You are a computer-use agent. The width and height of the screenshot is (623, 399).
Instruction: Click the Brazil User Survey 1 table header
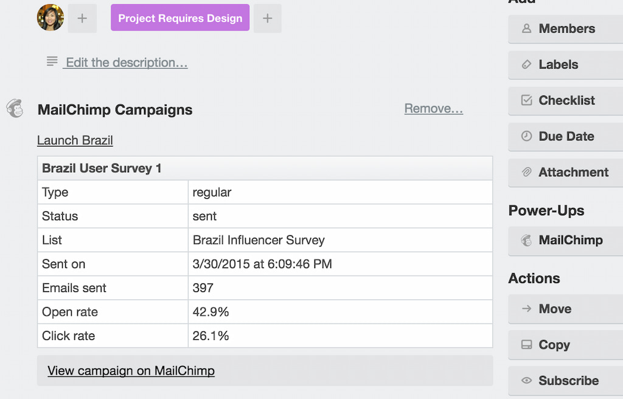pos(102,168)
